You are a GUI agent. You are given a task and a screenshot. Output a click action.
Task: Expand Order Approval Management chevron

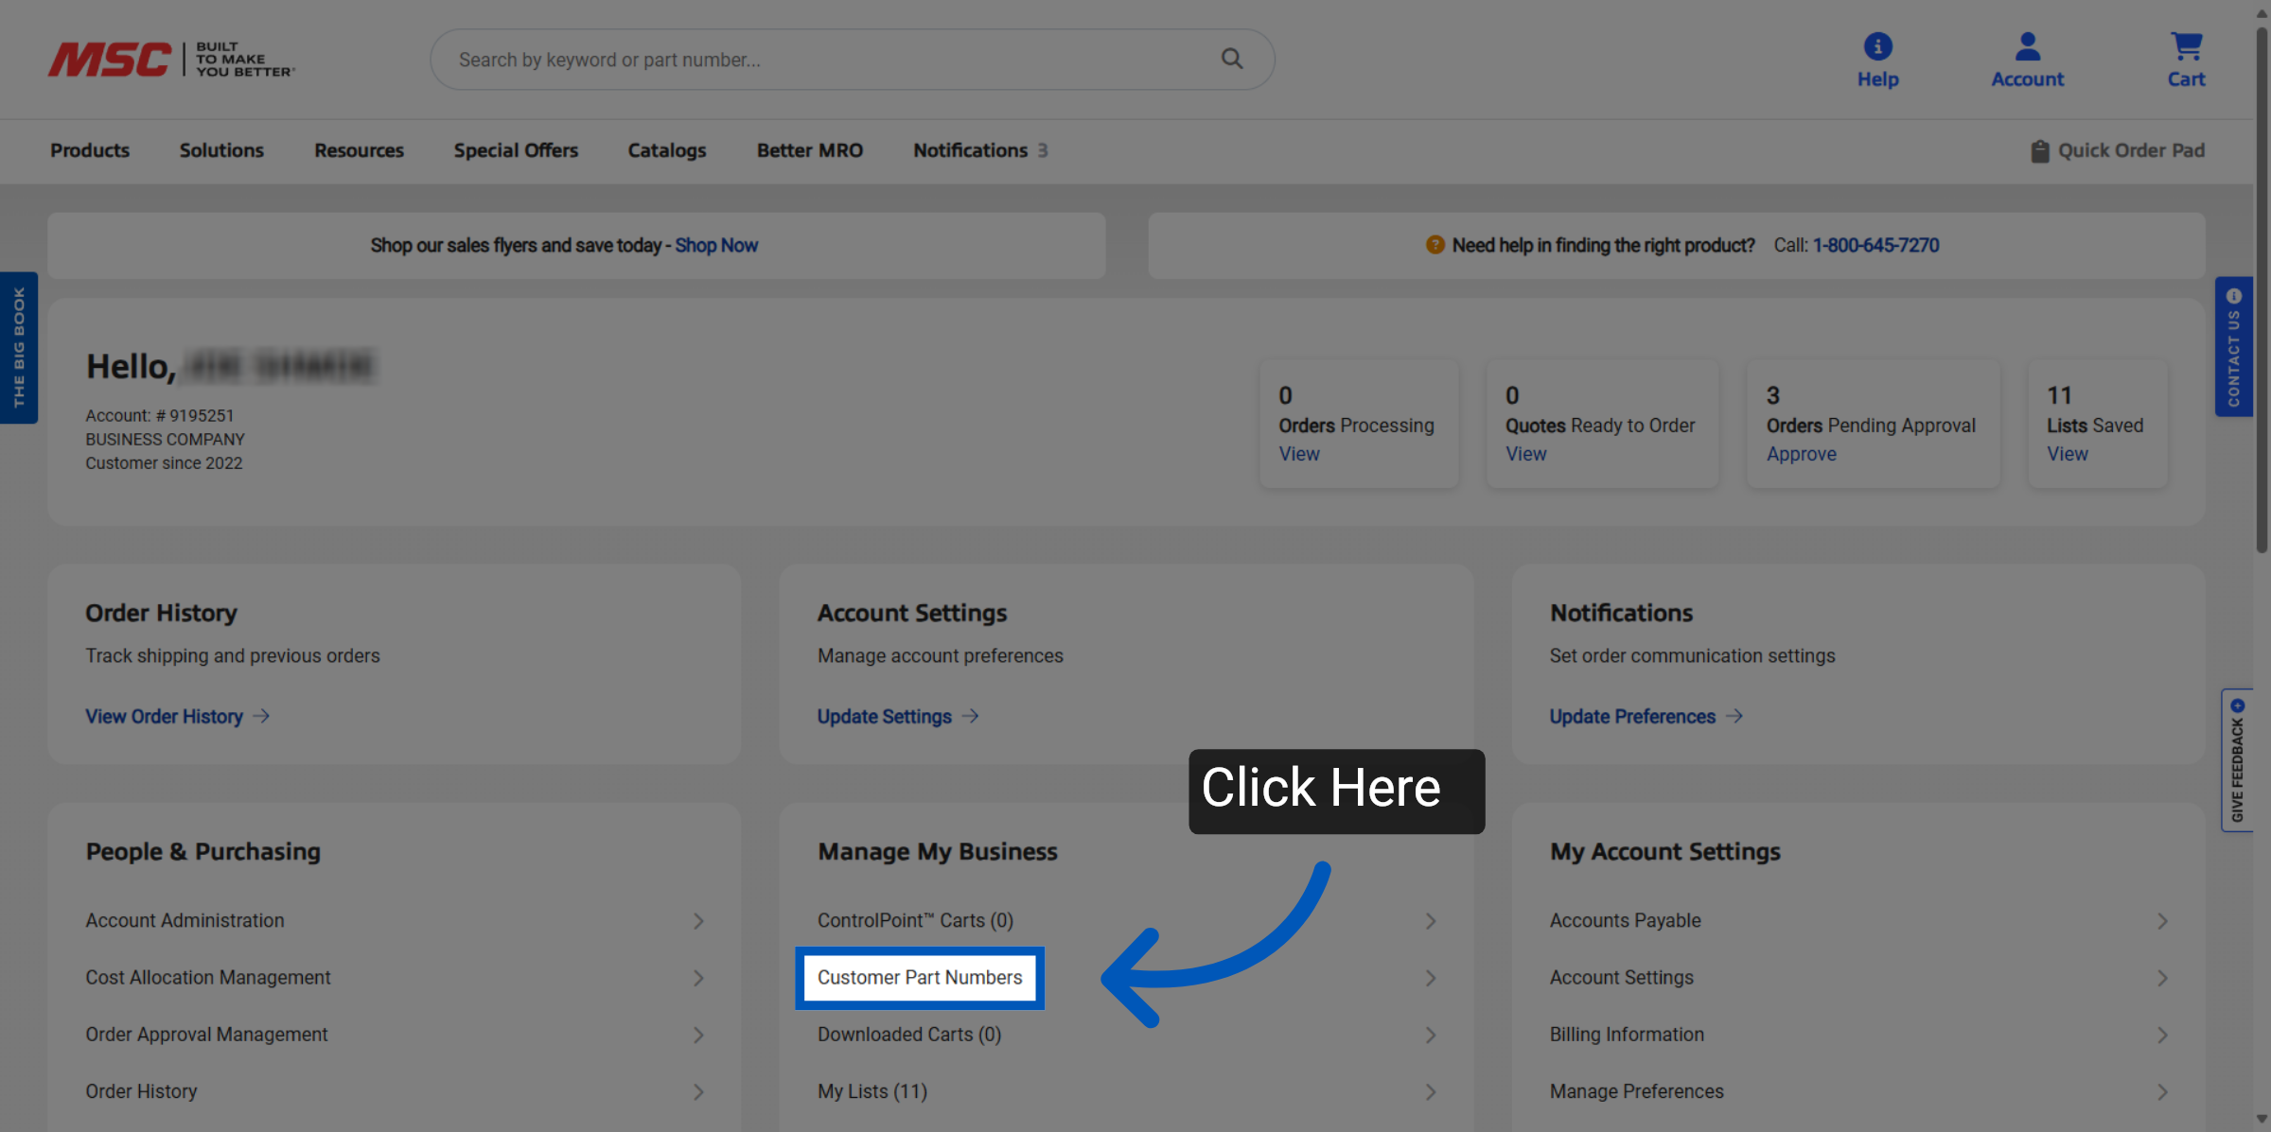point(698,1035)
